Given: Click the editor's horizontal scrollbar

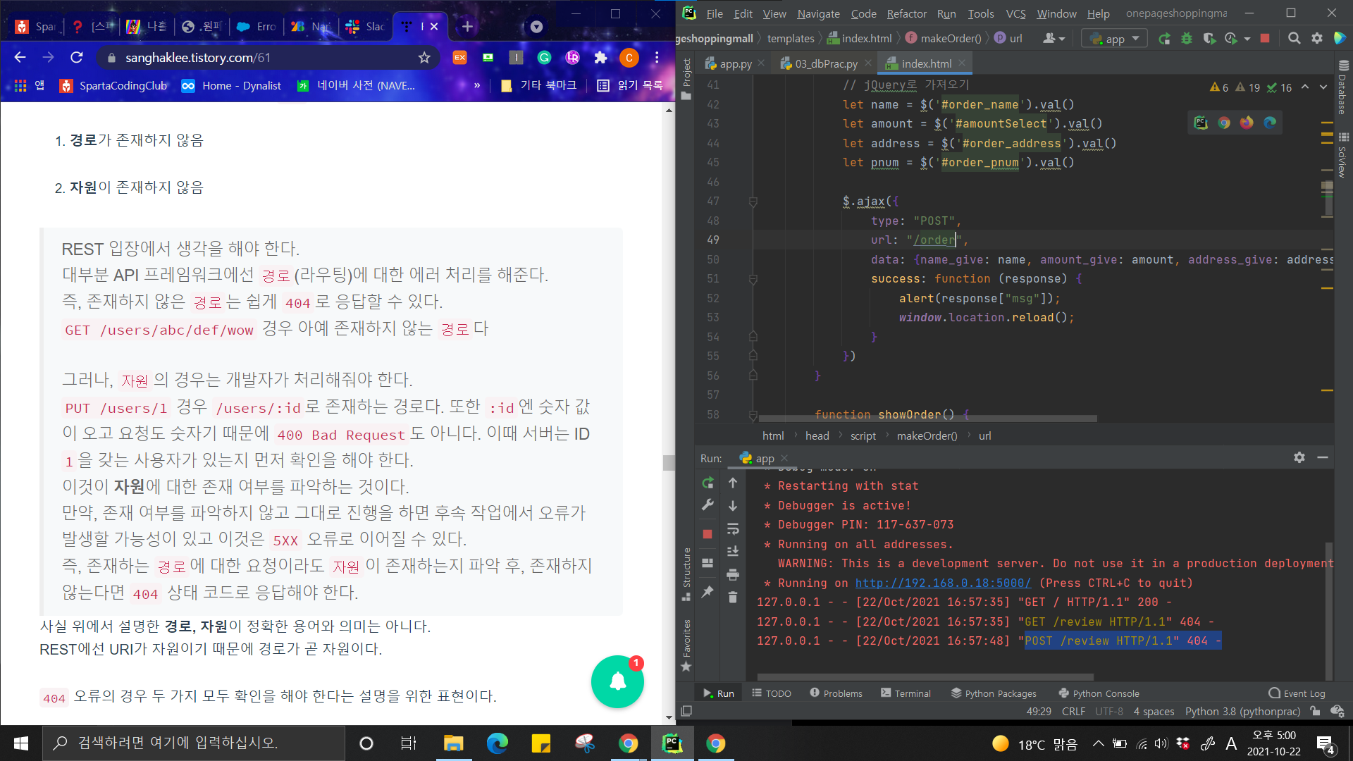Looking at the screenshot, I should 927,419.
